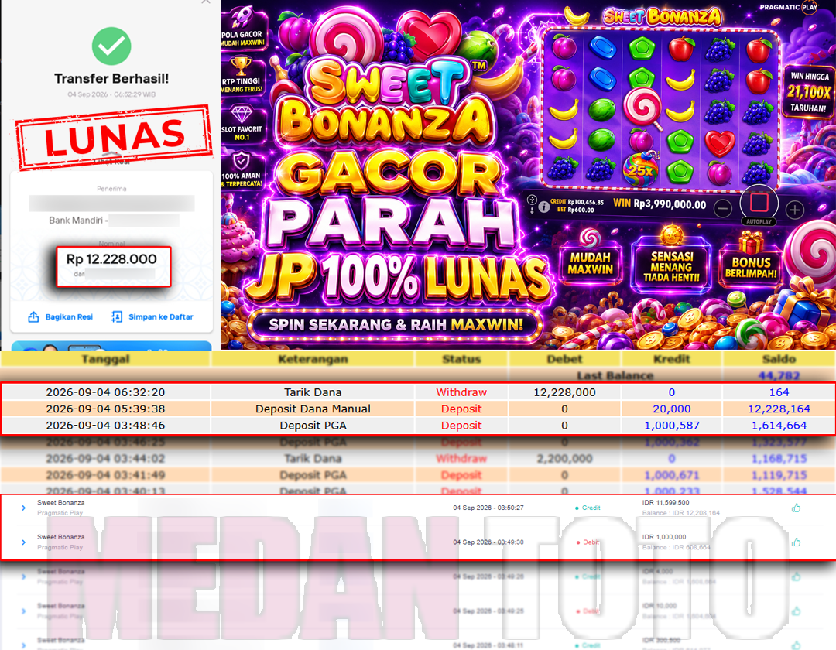Click the Win Hingga 21,100x badge
Screen dimensions: 836x650
tap(809, 91)
